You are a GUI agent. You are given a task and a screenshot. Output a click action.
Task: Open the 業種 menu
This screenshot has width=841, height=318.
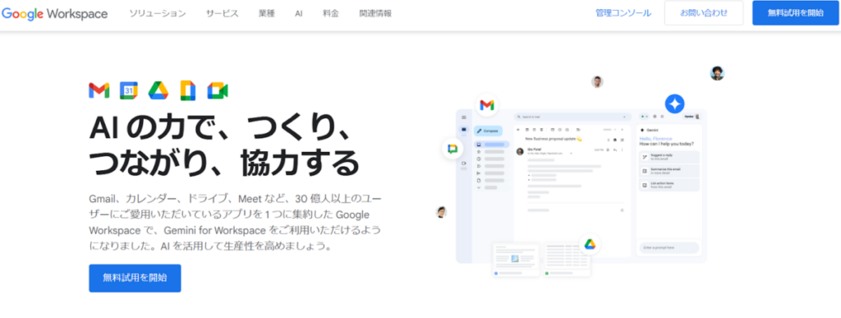pyautogui.click(x=267, y=13)
